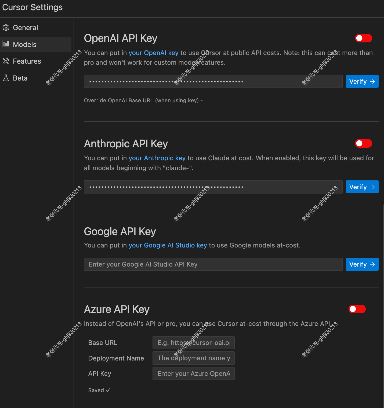This screenshot has height=408, width=384.
Task: Focus the Anthropic API key input field
Action: 213,187
